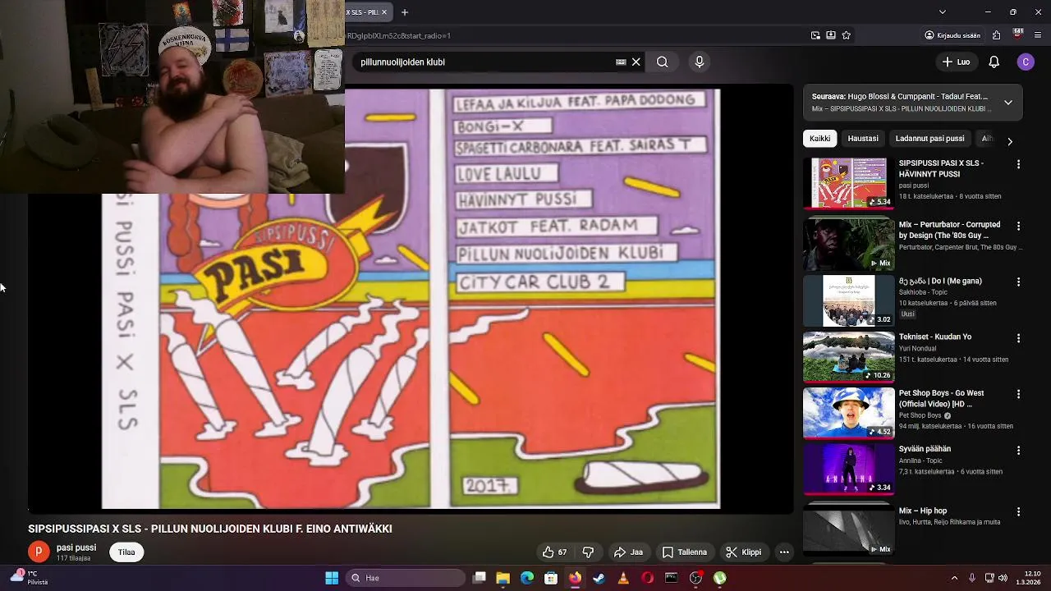The width and height of the screenshot is (1051, 591).
Task: Launch Microsoft Edge from the taskbar
Action: click(527, 578)
